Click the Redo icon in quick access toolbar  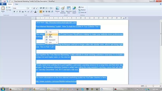point(10,1)
